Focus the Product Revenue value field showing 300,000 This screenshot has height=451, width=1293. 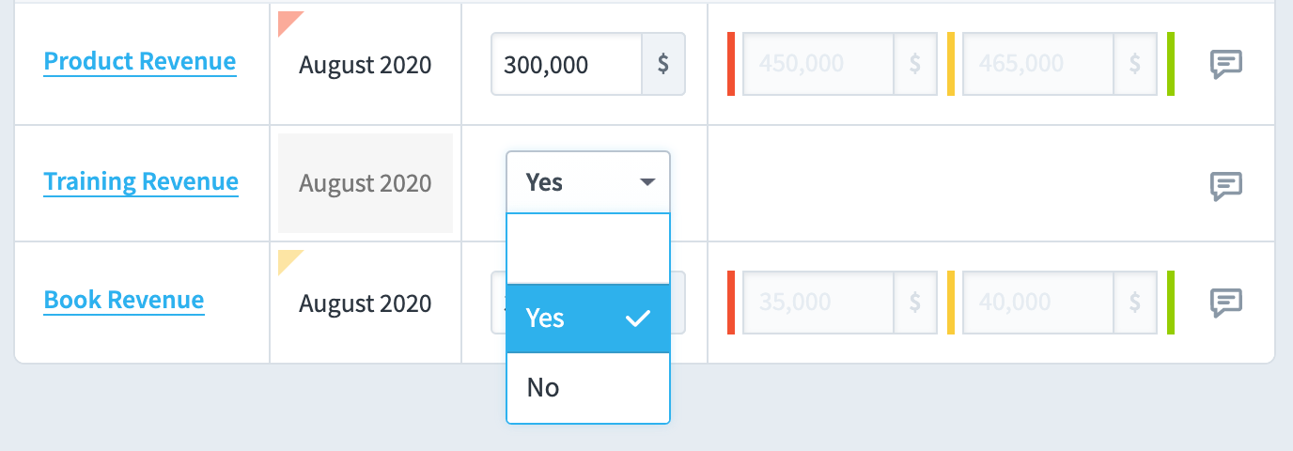coord(567,64)
